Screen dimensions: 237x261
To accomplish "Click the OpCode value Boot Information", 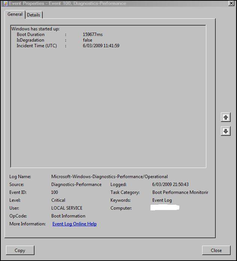I will point(68,216).
